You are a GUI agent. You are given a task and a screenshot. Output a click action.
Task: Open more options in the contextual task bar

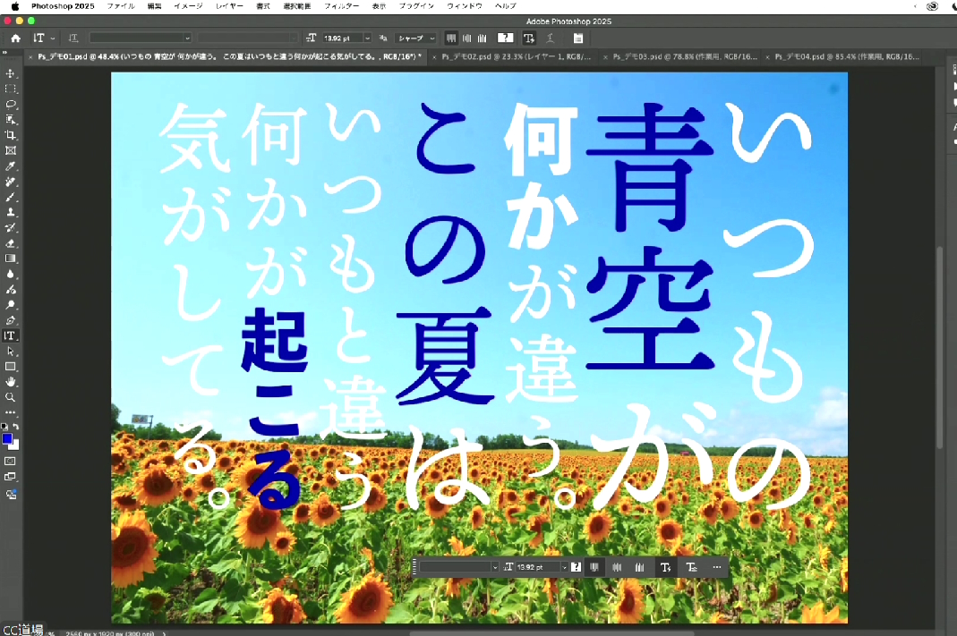click(717, 567)
